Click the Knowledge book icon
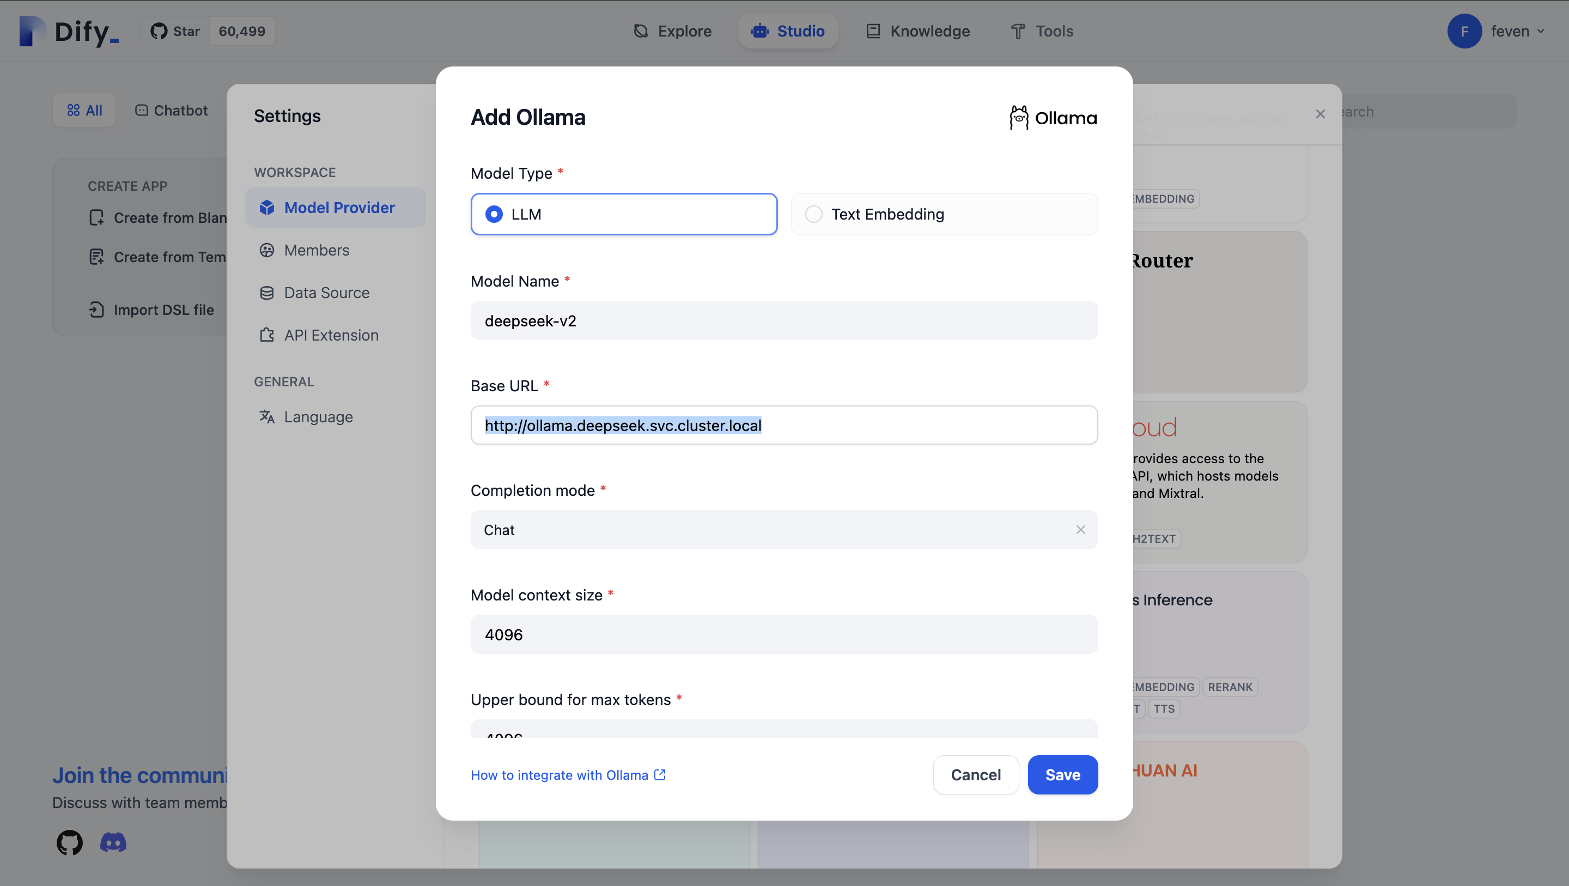The image size is (1569, 886). click(x=873, y=31)
